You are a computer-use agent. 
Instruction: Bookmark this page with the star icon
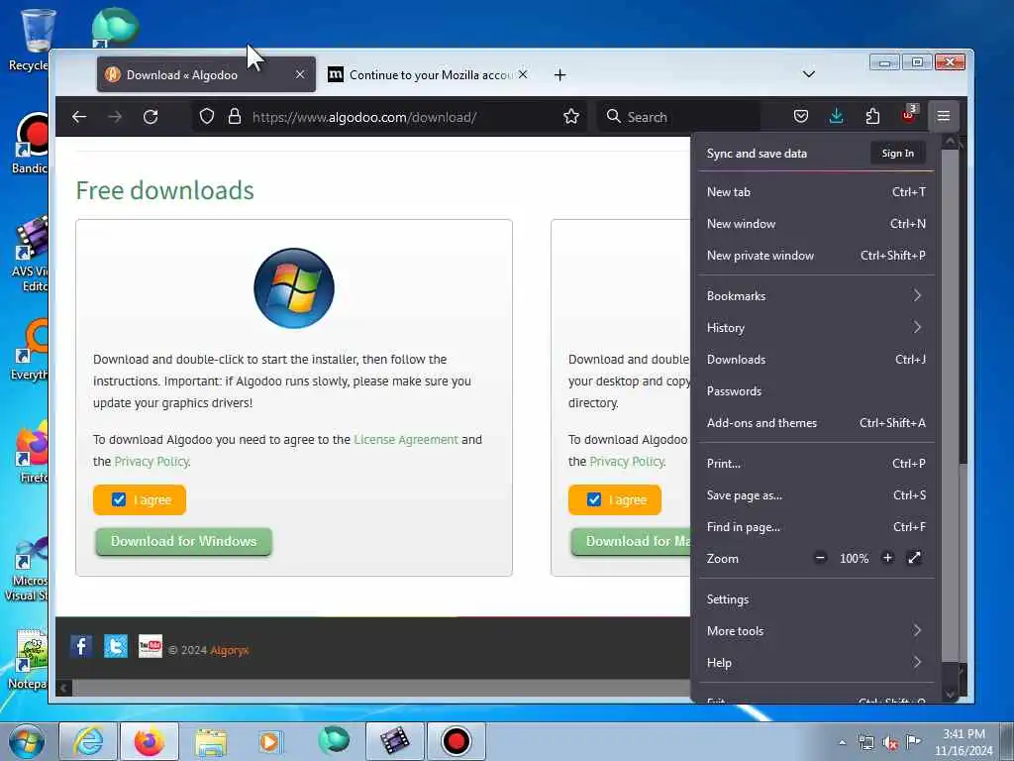571,117
